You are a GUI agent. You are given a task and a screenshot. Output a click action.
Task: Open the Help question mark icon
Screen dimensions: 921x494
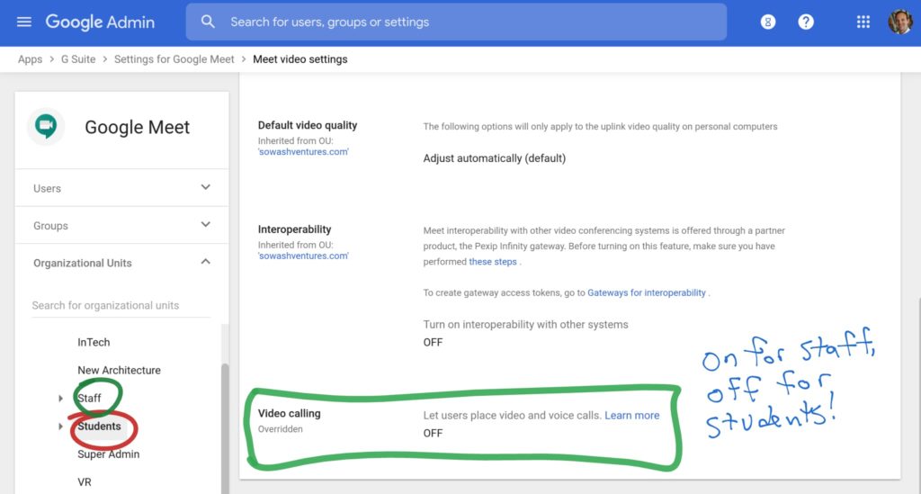pyautogui.click(x=806, y=22)
